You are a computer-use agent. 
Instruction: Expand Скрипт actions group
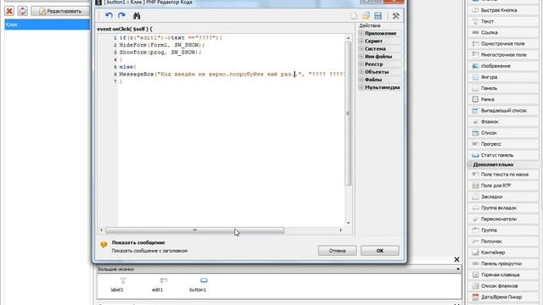[x=361, y=42]
